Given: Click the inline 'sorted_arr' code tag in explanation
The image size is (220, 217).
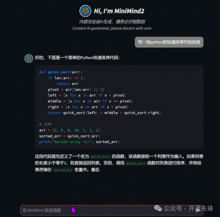Looking at the screenshot, I should (63, 170).
